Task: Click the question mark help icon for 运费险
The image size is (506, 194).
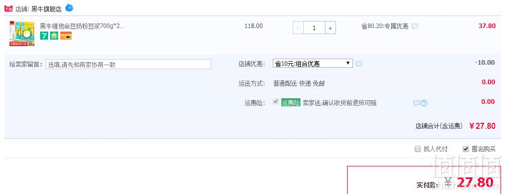Action: coord(424,103)
